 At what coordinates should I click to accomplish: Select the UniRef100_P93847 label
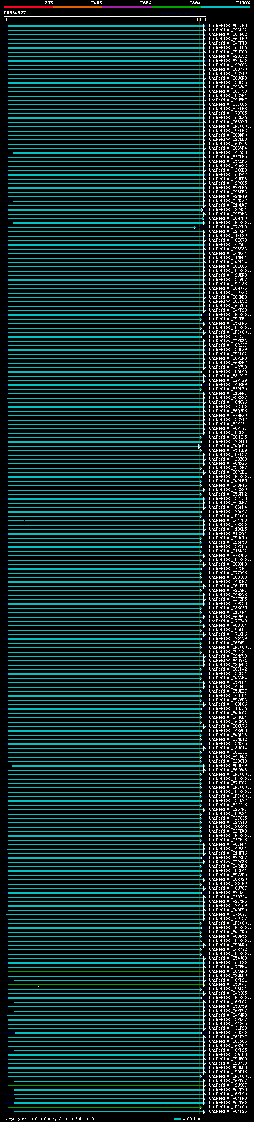228,87
